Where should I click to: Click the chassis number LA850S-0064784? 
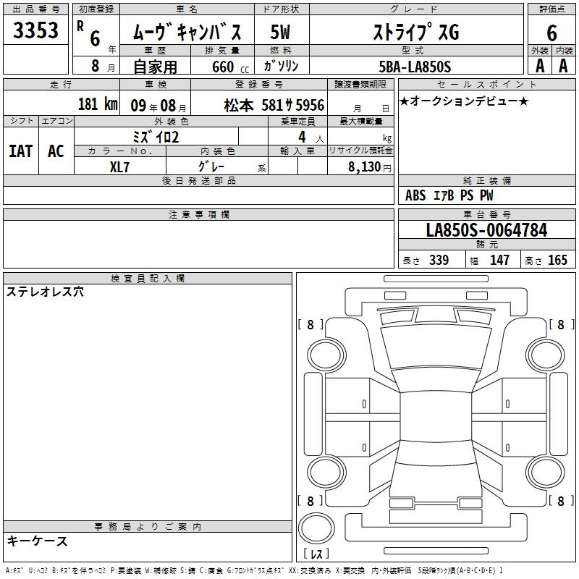(x=486, y=231)
